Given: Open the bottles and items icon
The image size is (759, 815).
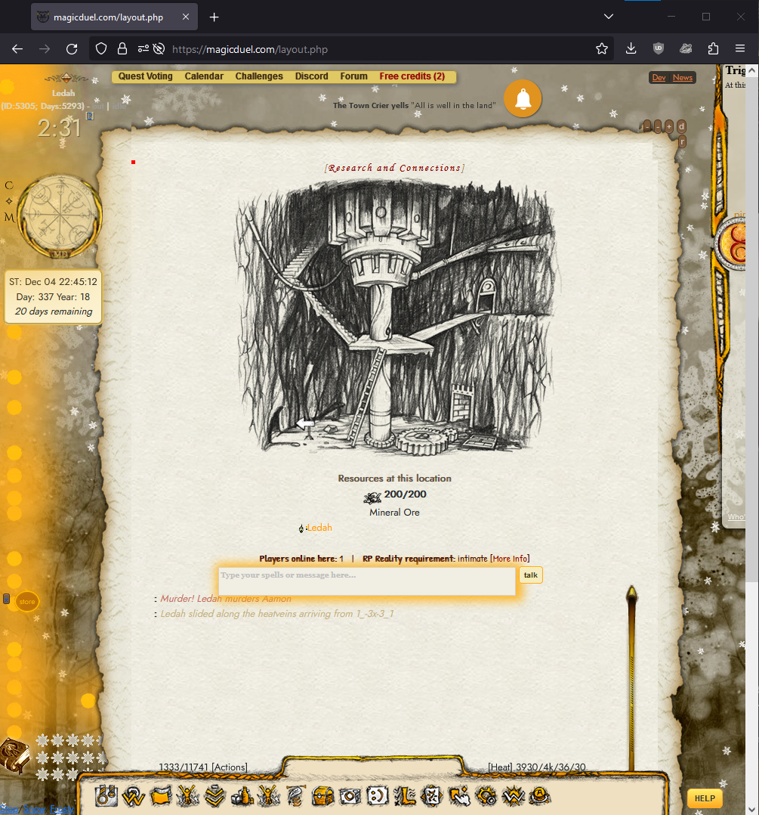Looking at the screenshot, I should click(x=242, y=796).
